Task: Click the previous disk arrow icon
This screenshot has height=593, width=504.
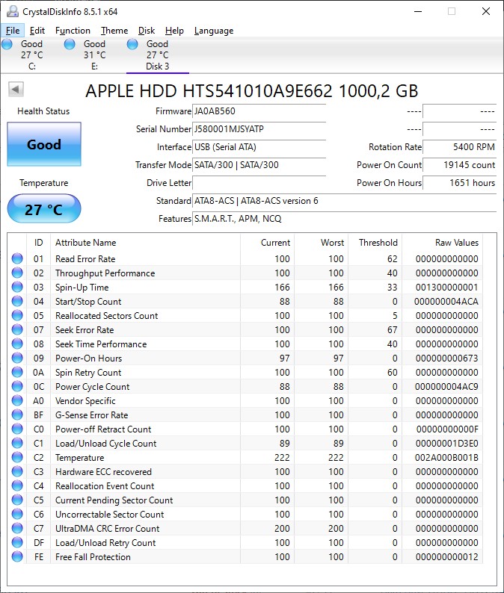Action: pyautogui.click(x=16, y=90)
